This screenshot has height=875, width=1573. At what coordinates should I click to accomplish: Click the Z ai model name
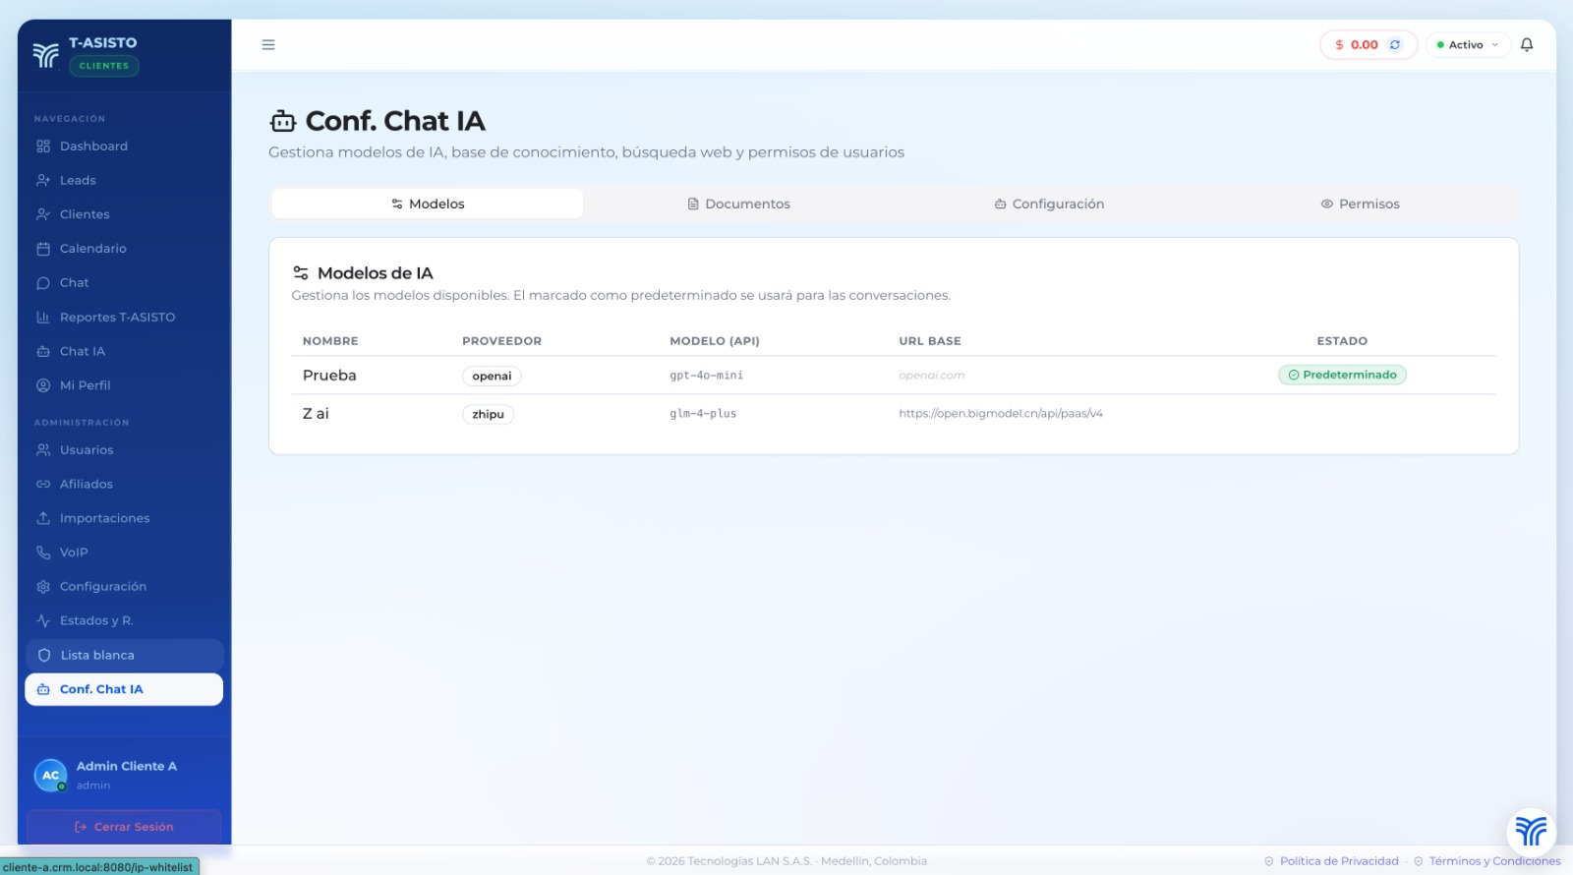316,414
